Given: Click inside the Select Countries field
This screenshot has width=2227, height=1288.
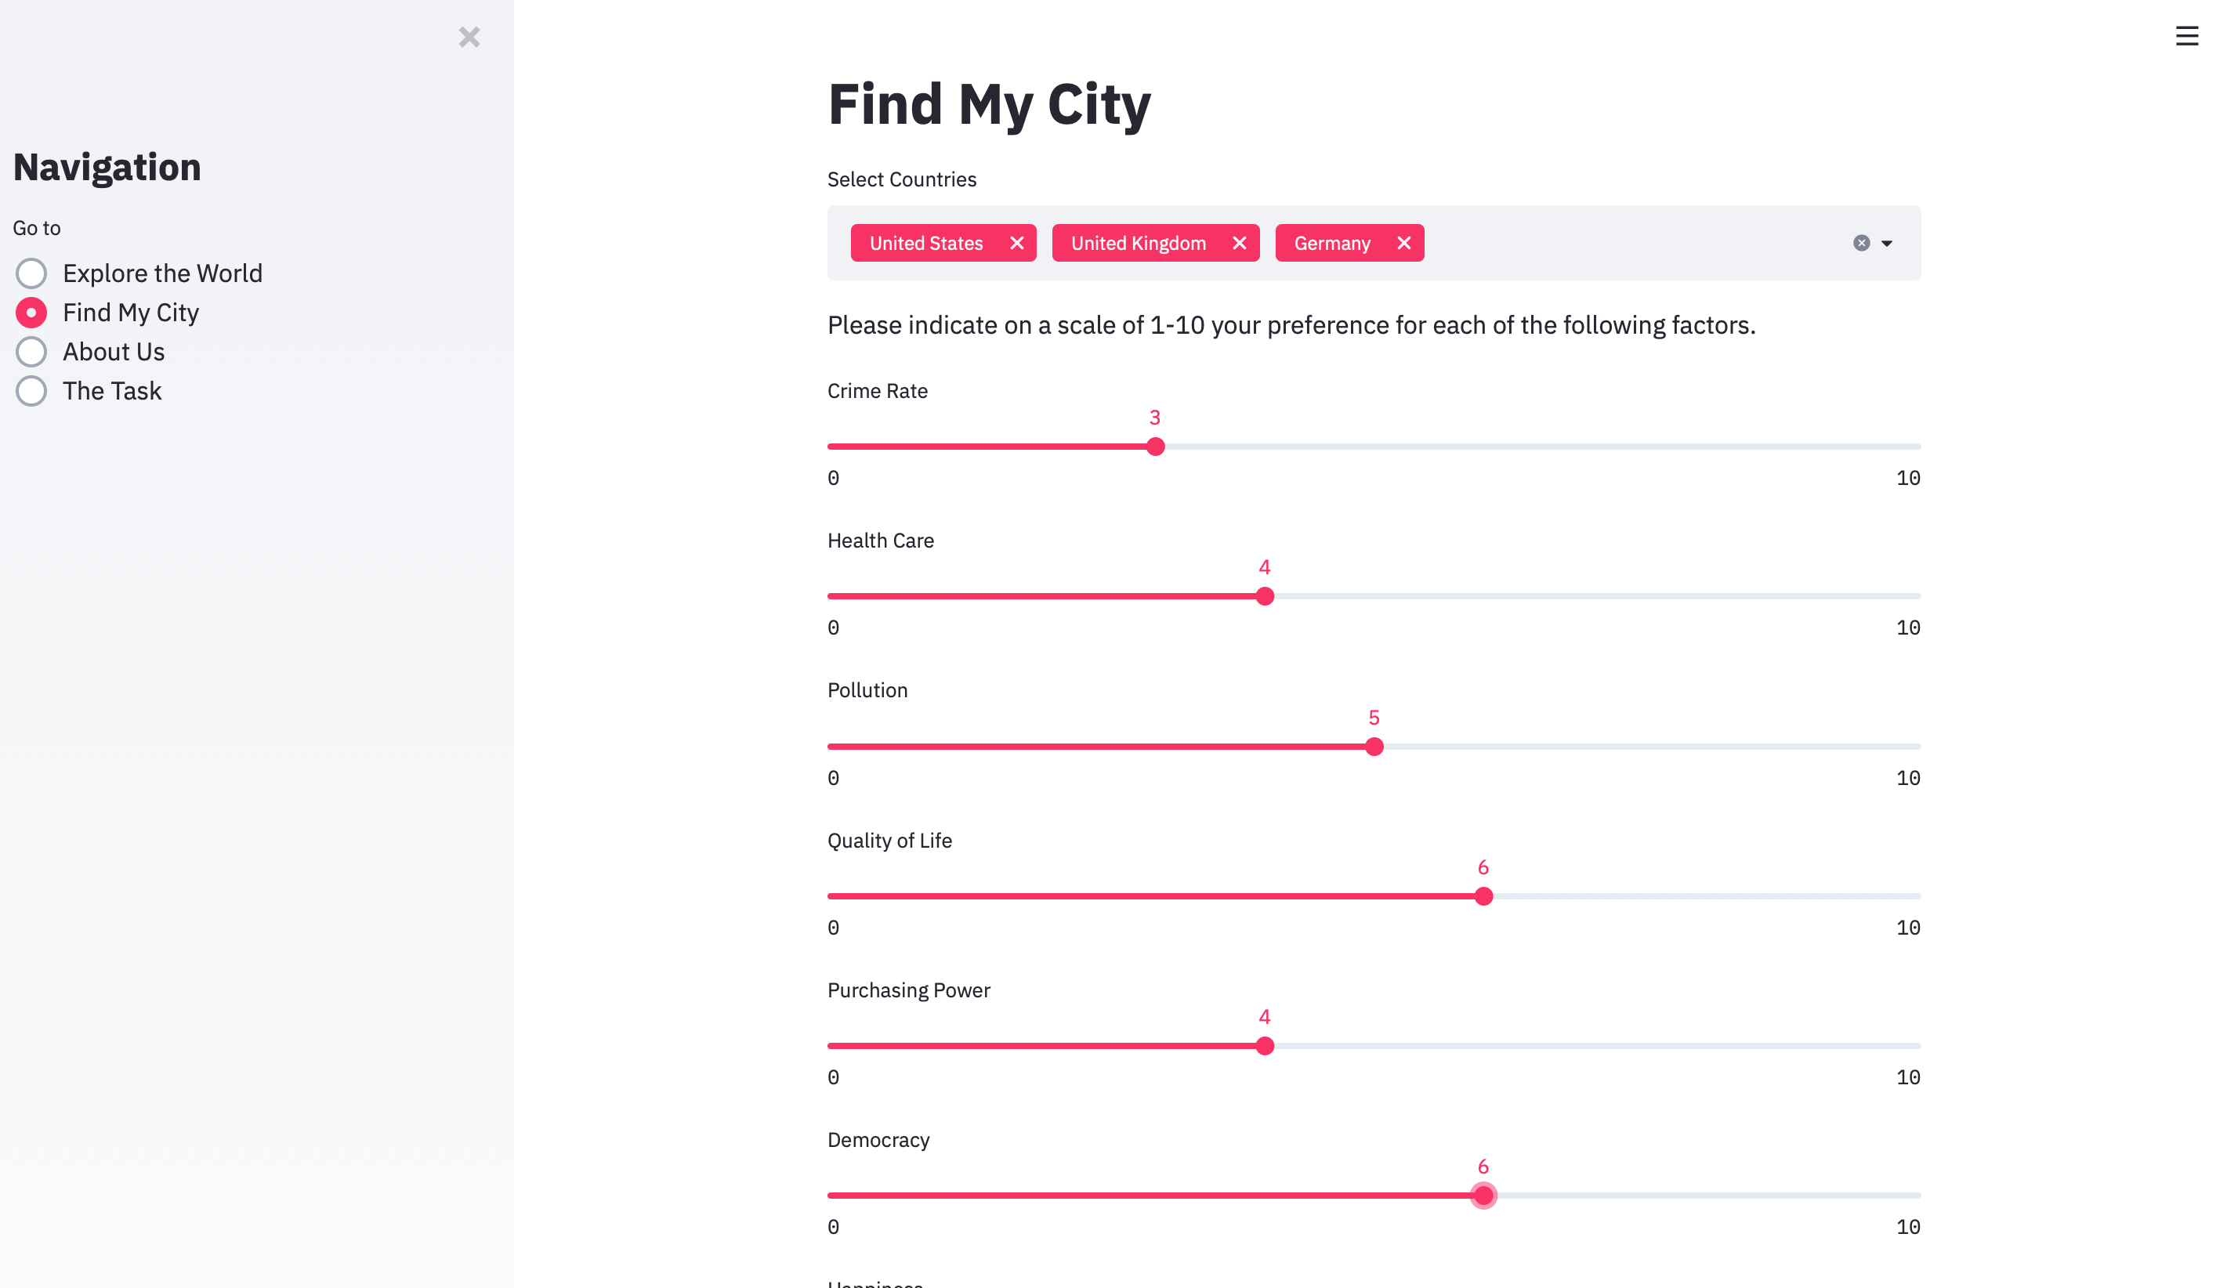Looking at the screenshot, I should tap(1635, 244).
